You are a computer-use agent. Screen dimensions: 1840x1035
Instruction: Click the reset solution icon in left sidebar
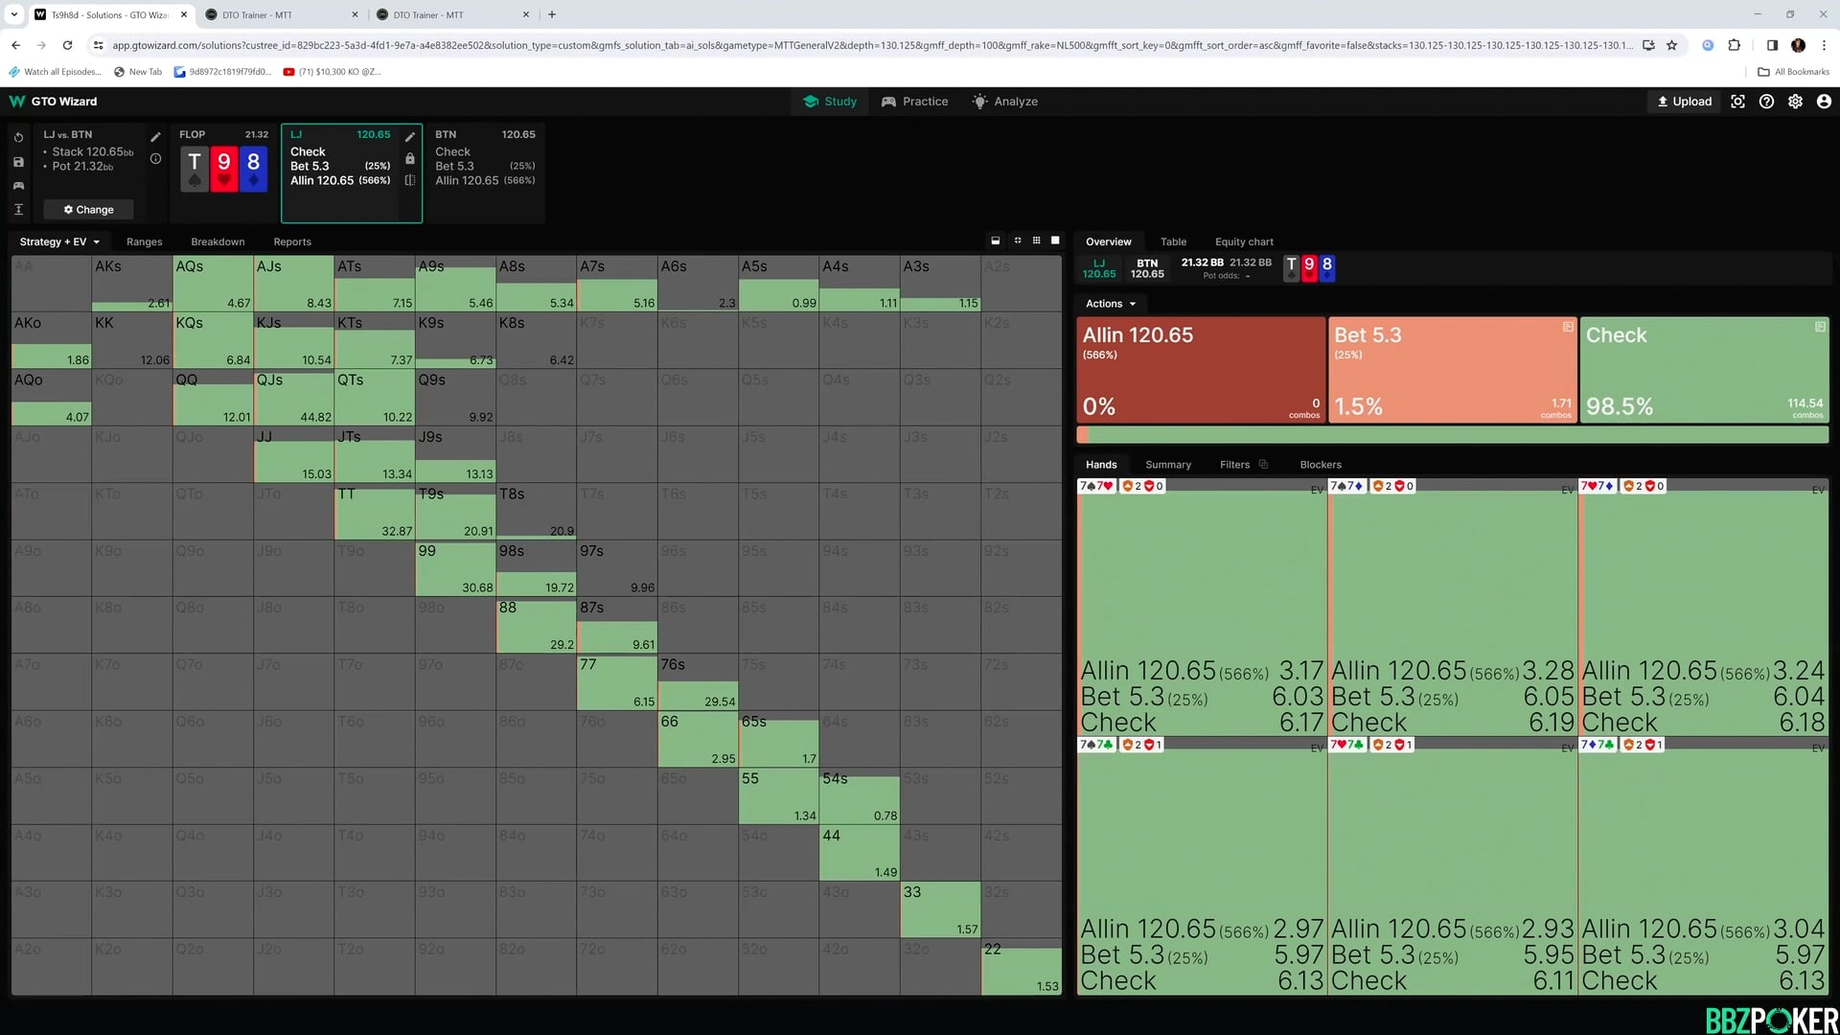pyautogui.click(x=18, y=137)
